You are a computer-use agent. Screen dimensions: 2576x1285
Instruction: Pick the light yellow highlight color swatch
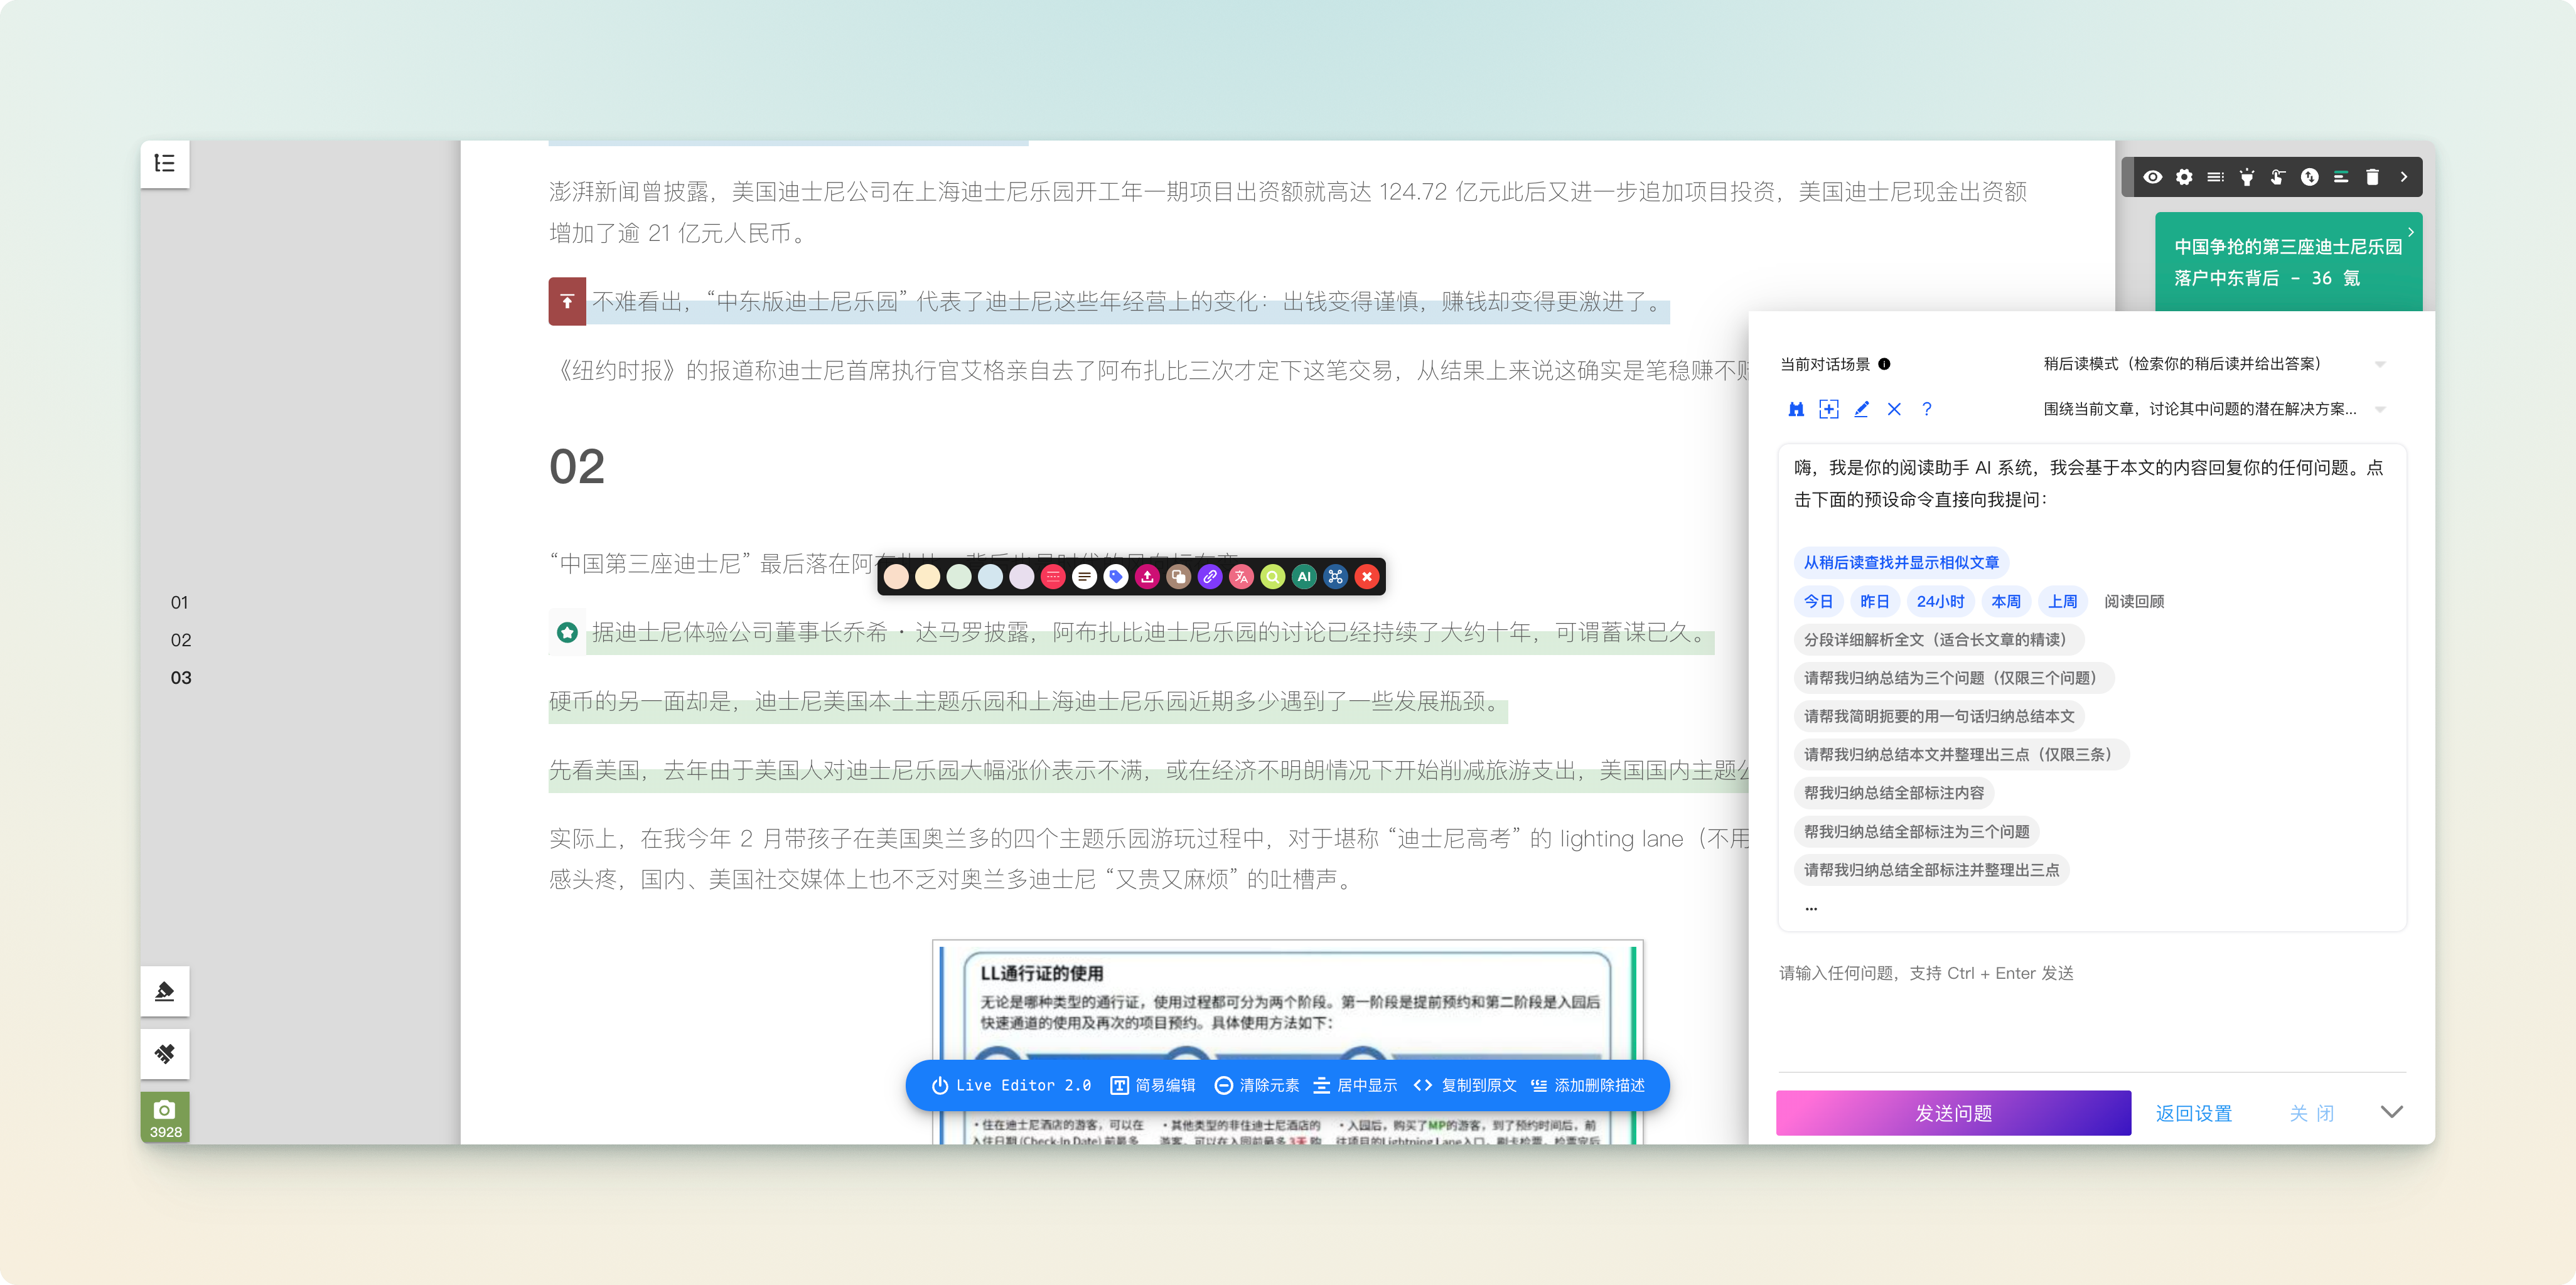[927, 576]
